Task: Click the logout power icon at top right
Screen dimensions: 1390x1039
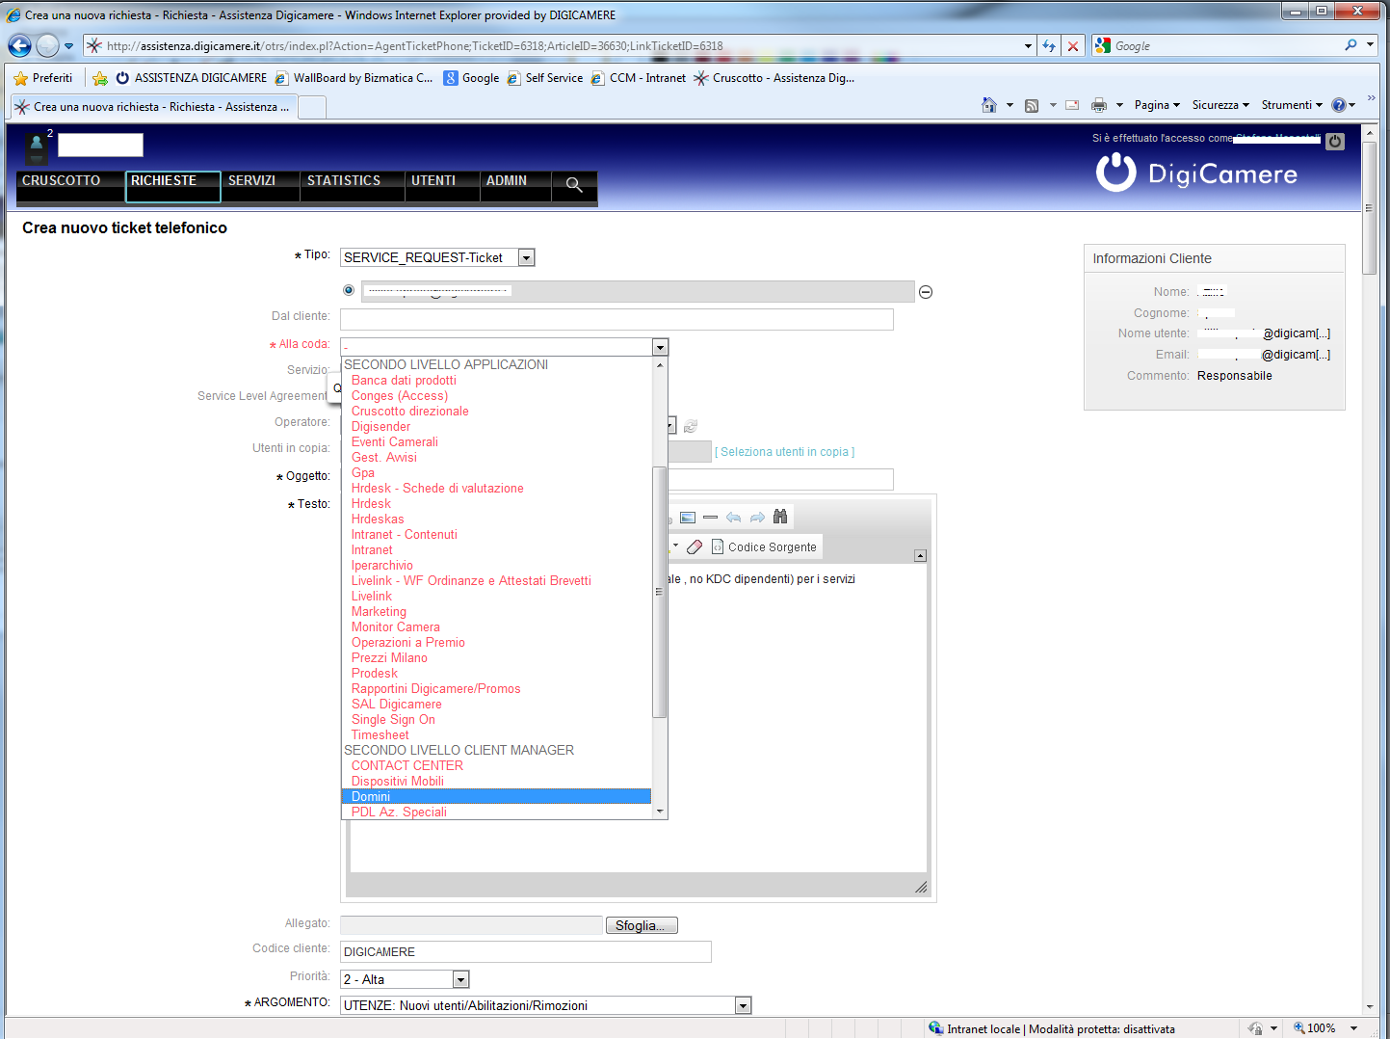Action: [1335, 142]
